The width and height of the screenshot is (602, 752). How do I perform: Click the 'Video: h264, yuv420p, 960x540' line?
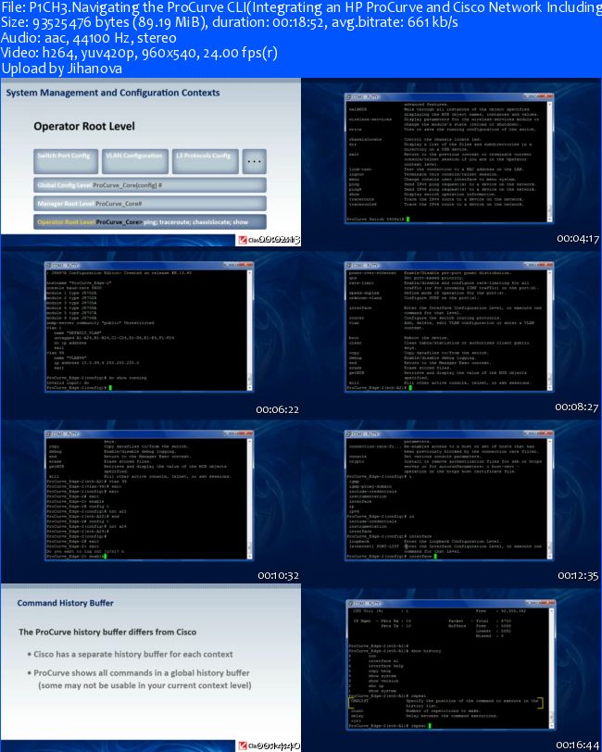click(140, 53)
